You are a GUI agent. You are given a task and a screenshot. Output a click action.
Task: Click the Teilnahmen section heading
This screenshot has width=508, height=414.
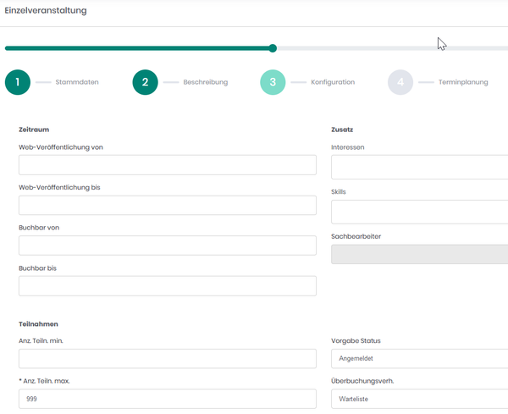(x=38, y=324)
